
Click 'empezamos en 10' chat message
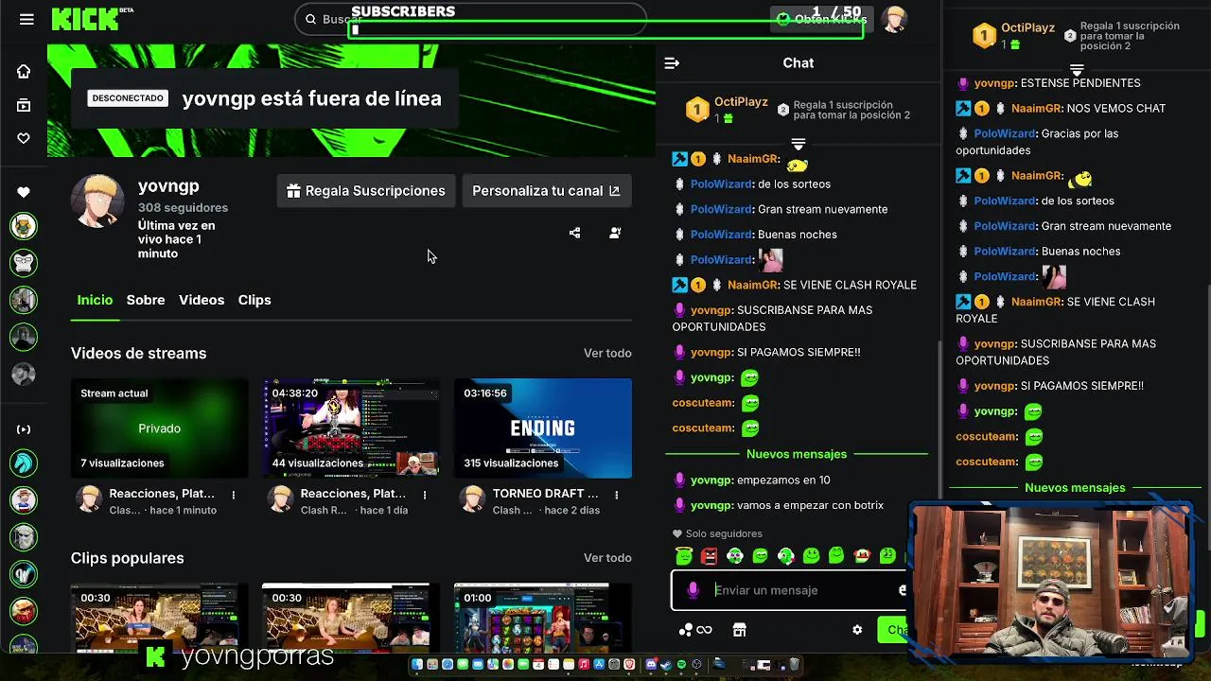(x=783, y=480)
